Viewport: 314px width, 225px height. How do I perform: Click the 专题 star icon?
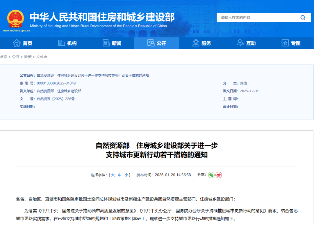pyautogui.click(x=285, y=43)
